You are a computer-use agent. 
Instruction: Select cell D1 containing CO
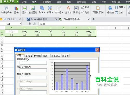50,32
